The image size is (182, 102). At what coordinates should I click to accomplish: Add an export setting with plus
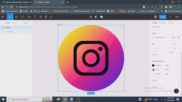point(179,87)
